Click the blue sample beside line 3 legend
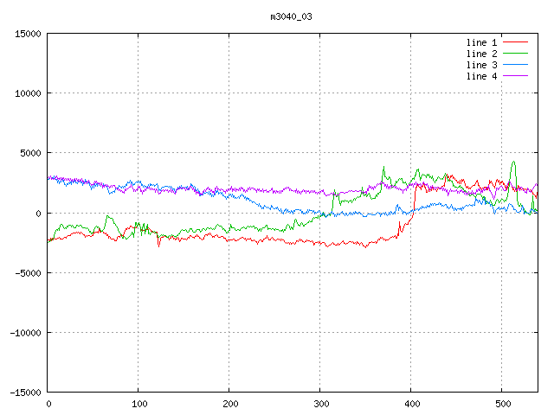 pyautogui.click(x=515, y=65)
